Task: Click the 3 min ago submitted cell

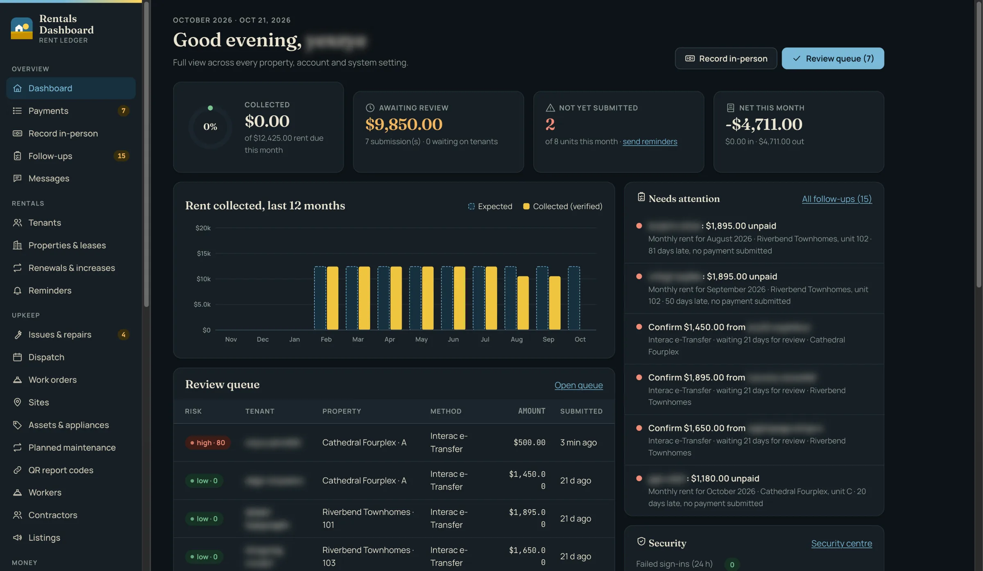Action: (x=578, y=442)
